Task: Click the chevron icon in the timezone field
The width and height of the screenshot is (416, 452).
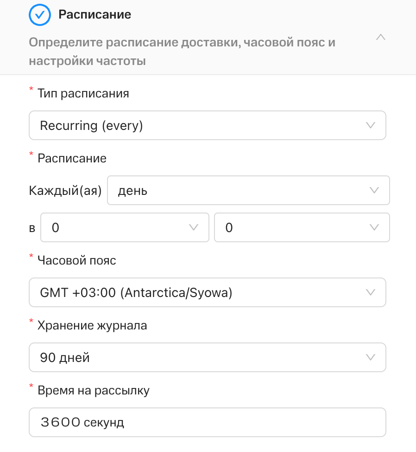Action: coord(370,292)
